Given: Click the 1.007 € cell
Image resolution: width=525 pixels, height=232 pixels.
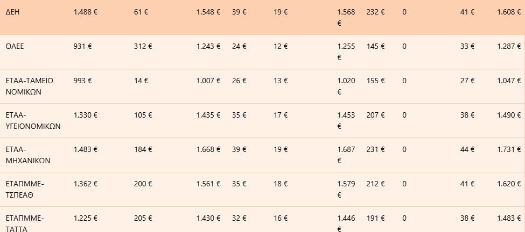Looking at the screenshot, I should (x=208, y=81).
